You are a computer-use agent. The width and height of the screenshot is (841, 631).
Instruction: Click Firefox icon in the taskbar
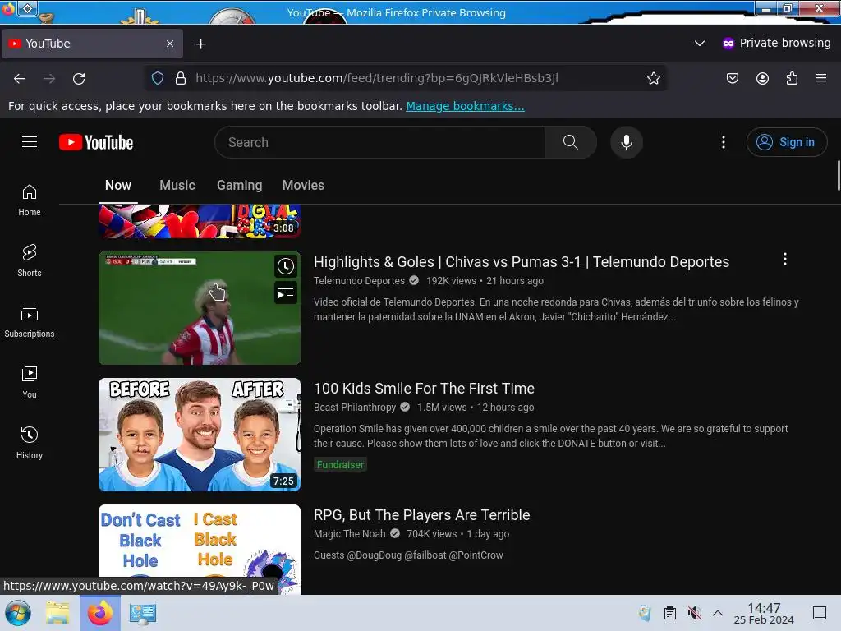tap(100, 613)
